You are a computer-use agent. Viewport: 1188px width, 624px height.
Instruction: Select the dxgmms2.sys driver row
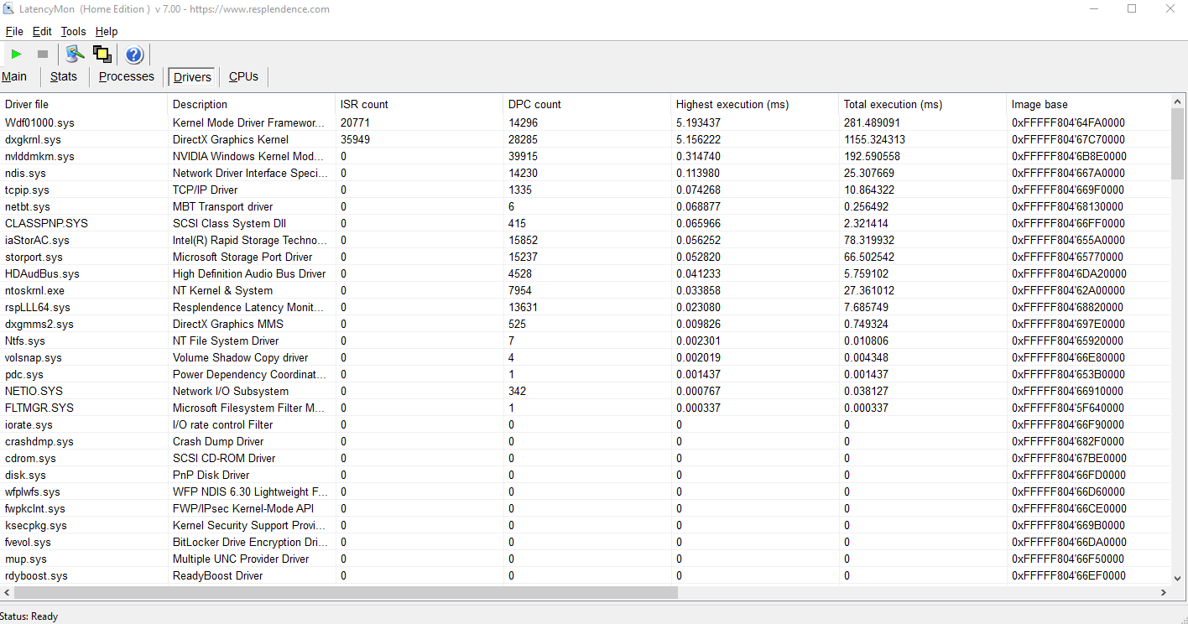pyautogui.click(x=585, y=324)
